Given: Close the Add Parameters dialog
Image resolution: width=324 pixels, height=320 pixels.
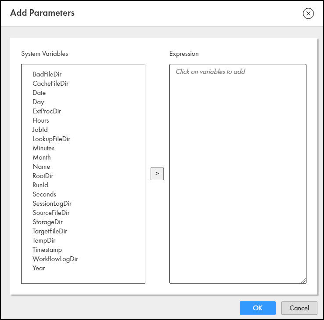Looking at the screenshot, I should [x=308, y=14].
